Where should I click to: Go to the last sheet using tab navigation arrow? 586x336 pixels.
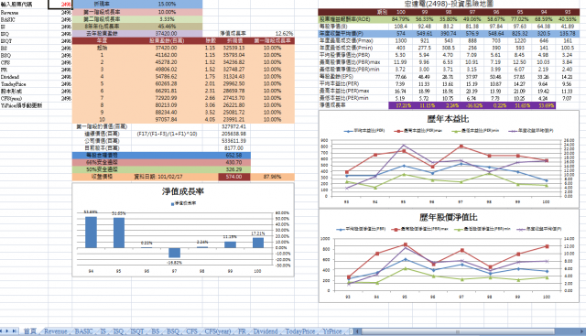point(15,331)
